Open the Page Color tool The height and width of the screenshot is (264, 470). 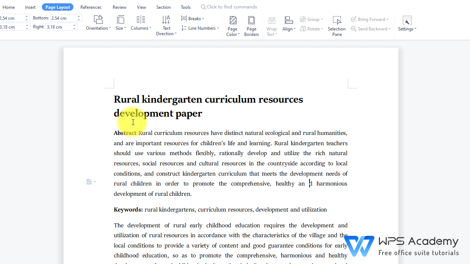233,26
